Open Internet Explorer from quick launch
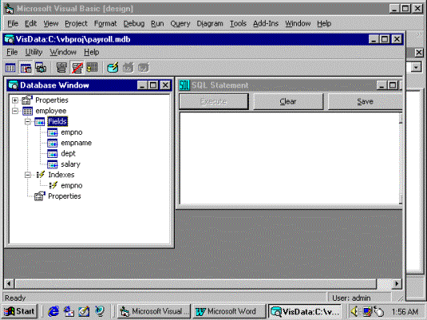 53,311
